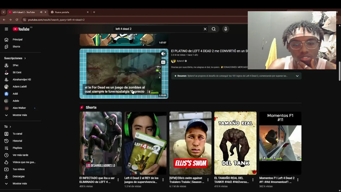
Task: Click the search magnifier button
Action: [214, 29]
